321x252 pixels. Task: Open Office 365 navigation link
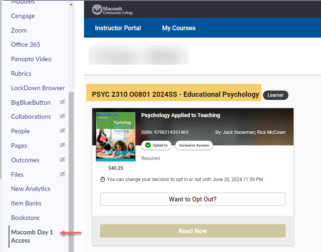26,45
